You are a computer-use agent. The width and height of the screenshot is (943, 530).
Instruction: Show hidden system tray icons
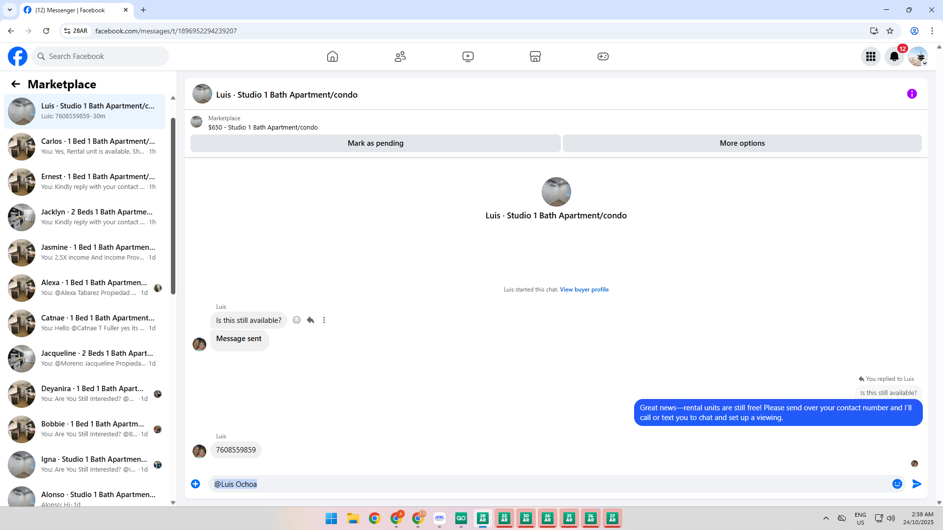pos(826,518)
